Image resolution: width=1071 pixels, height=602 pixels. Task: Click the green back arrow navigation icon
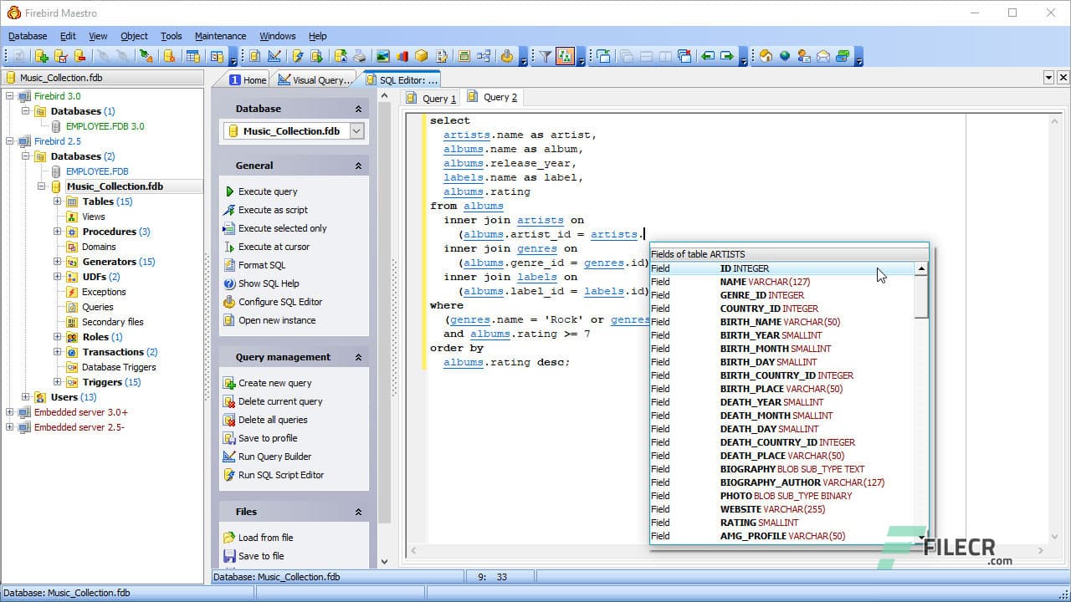pos(708,56)
